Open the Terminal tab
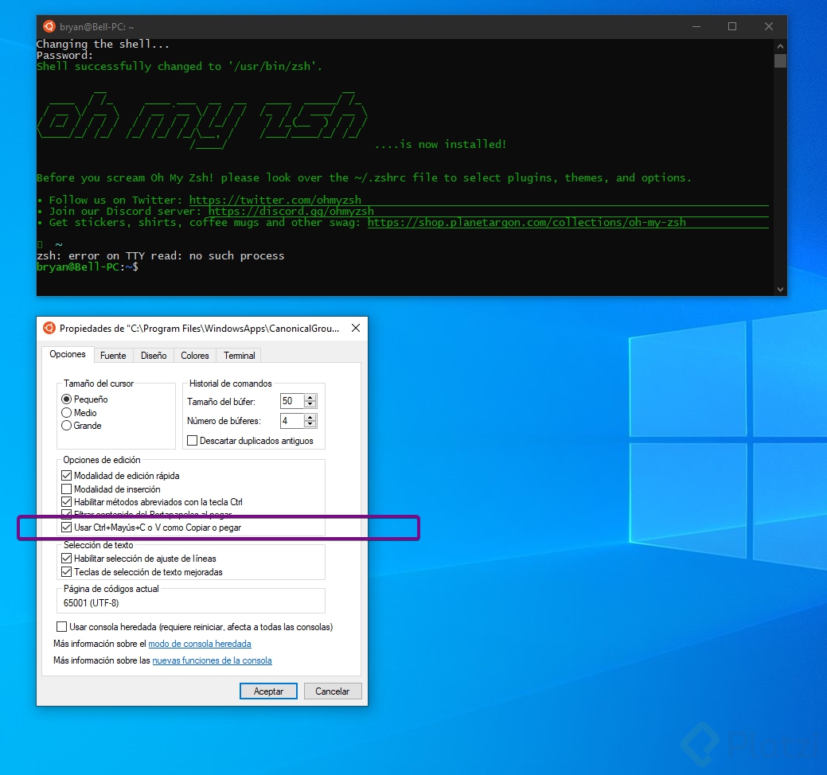Viewport: 827px width, 775px height. point(239,356)
